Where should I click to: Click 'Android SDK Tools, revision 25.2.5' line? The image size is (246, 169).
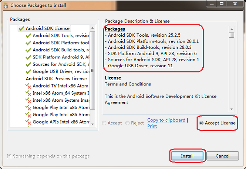pyautogui.click(x=143, y=35)
